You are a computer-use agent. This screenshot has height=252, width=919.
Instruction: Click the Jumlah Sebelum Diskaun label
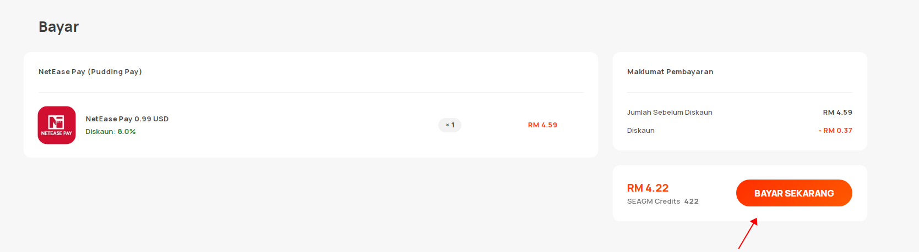(670, 113)
